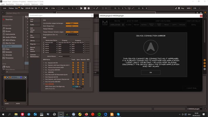Click the MIDI arrangement overdub plus icon

click(94, 8)
